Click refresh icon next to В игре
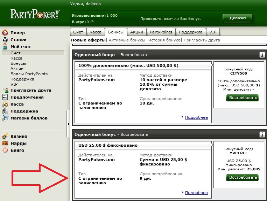267x201 pixels. [x=92, y=22]
